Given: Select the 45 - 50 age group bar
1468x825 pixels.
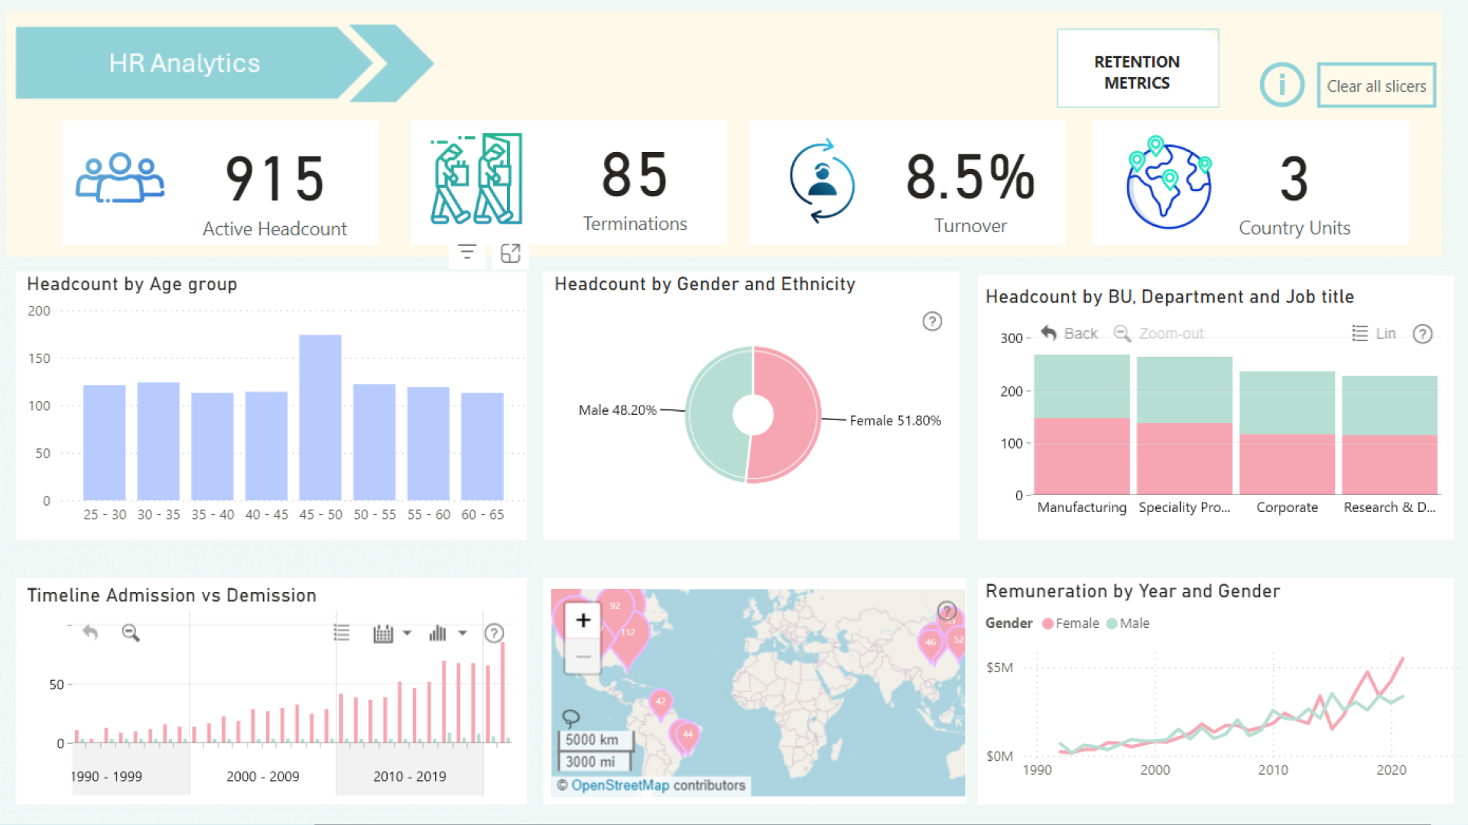Looking at the screenshot, I should (x=320, y=417).
